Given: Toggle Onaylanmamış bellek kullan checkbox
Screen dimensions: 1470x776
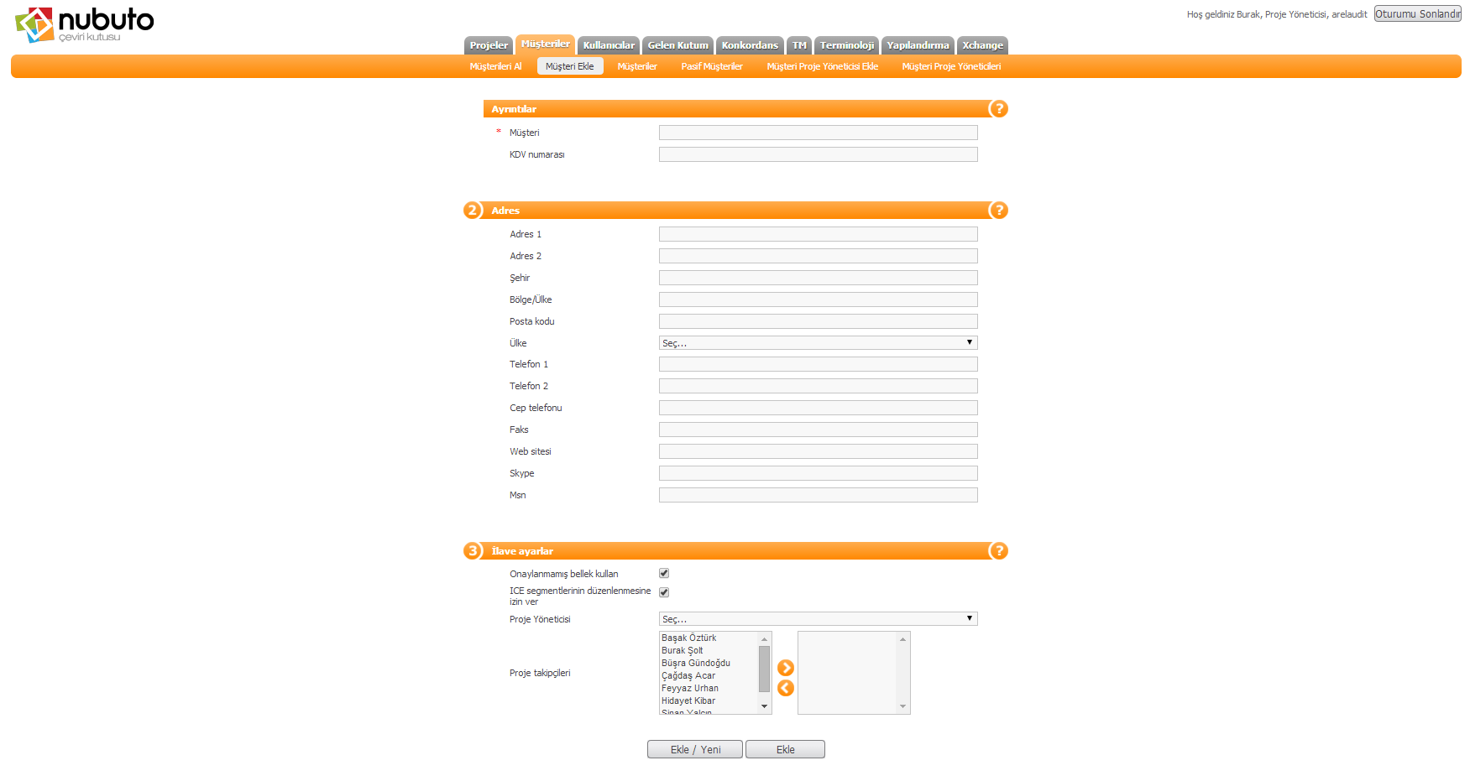Looking at the screenshot, I should point(664,573).
